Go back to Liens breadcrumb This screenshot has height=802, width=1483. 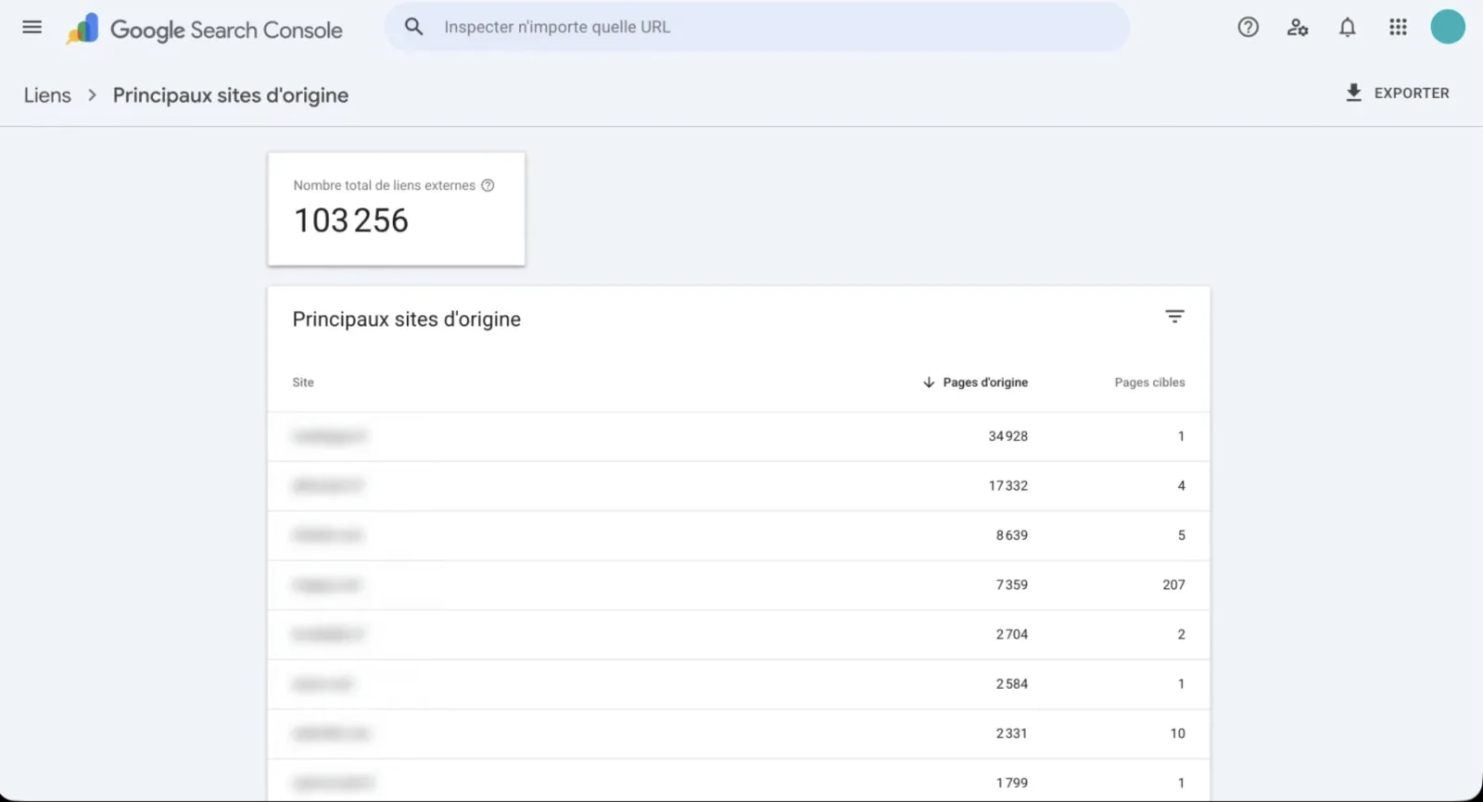point(47,95)
